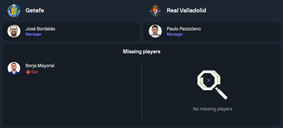
Task: Click the Manager label under José Bordalás
Action: (x=33, y=34)
